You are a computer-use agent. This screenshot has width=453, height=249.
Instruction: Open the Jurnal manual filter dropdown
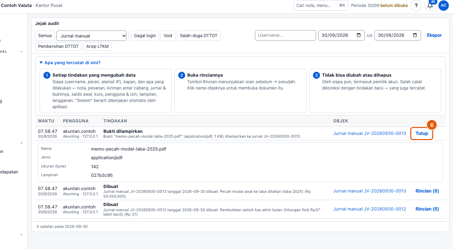pos(92,36)
